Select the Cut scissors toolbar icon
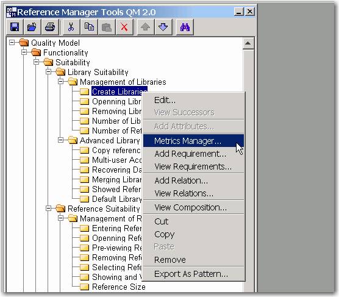 71,27
